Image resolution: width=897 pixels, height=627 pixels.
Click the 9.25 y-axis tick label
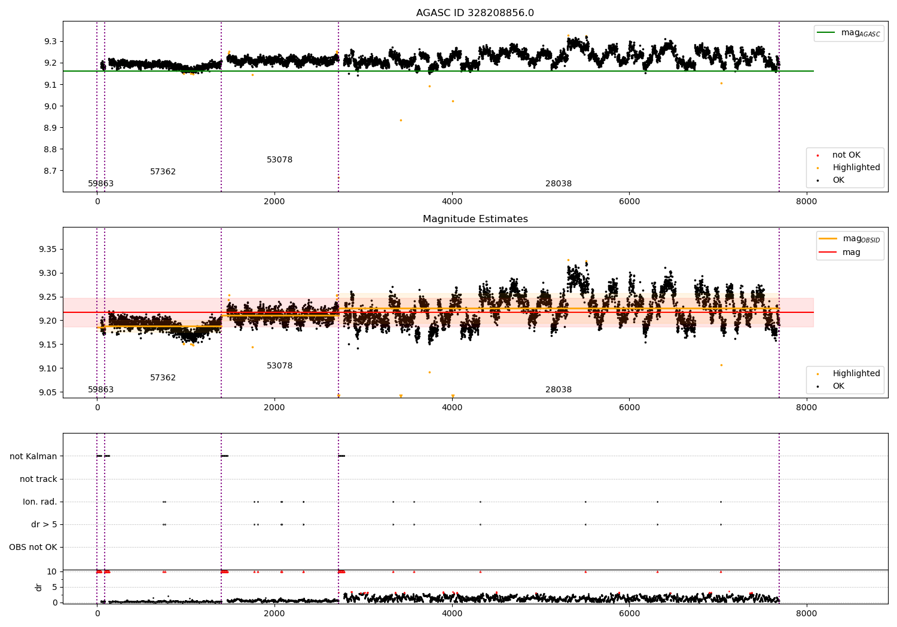pos(48,297)
